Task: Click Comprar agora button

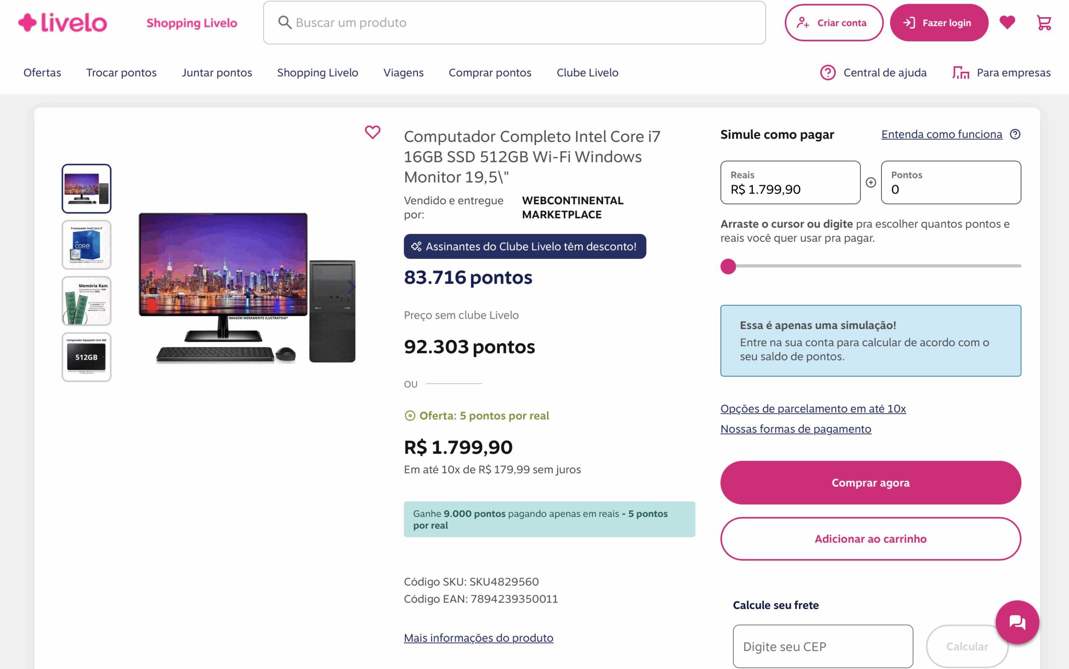Action: coord(870,482)
